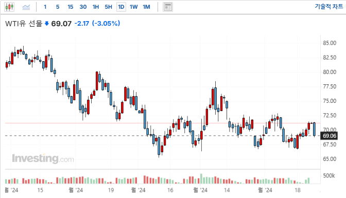Click the WTI유 선물 title text
This screenshot has width=346, height=198.
(24, 23)
